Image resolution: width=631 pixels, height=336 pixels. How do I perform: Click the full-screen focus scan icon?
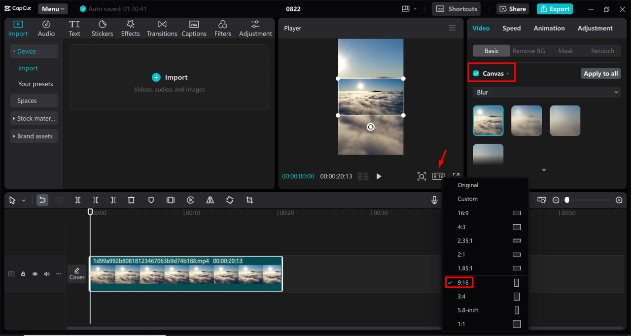(x=421, y=176)
